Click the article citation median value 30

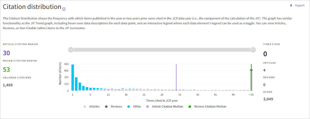click(x=7, y=53)
